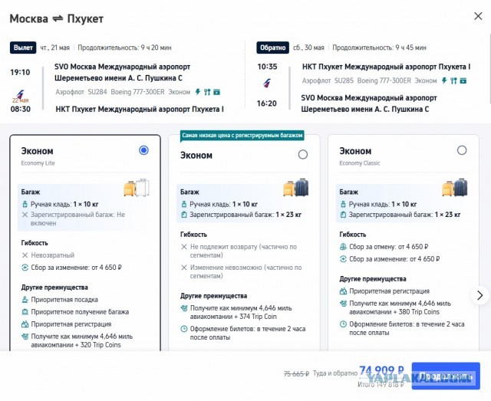The width and height of the screenshot is (491, 401).
Task: Click Приоритетная регистрация icon in Economy Classic
Action: click(343, 291)
